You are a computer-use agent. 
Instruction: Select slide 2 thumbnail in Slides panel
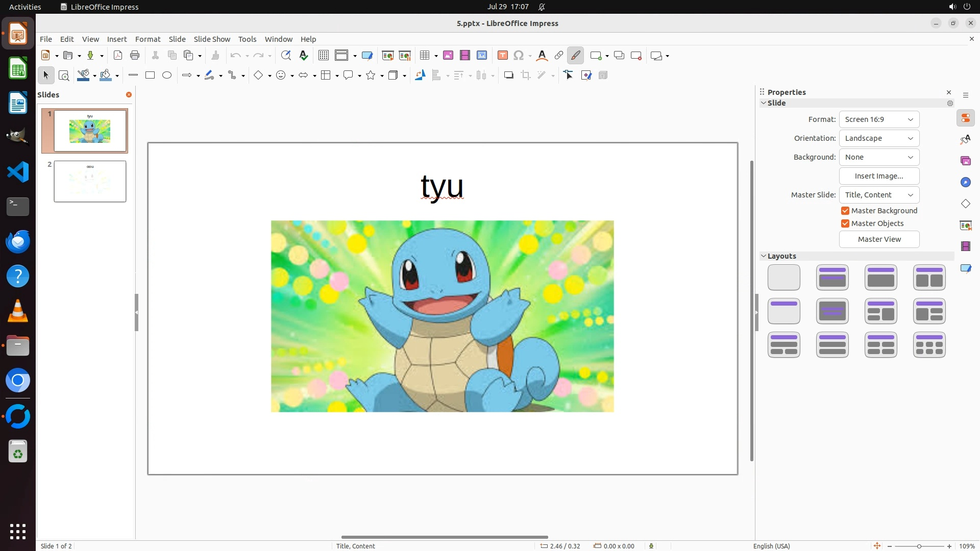(90, 182)
